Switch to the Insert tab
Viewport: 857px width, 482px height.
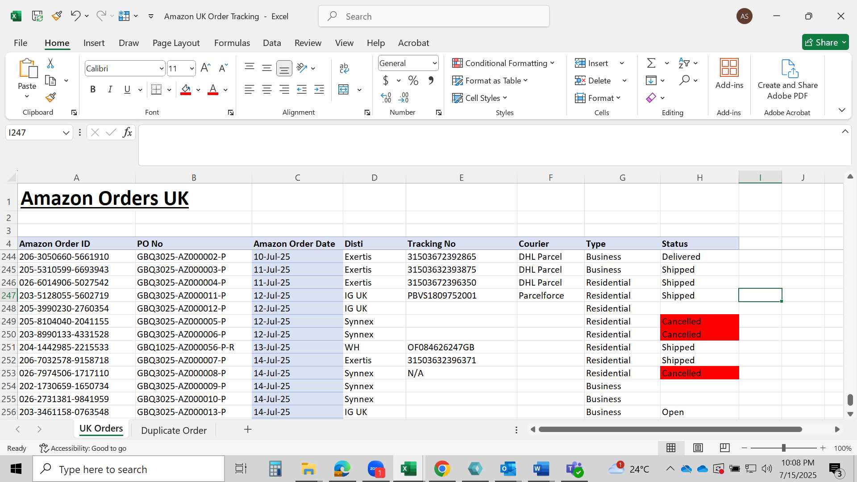(x=94, y=43)
